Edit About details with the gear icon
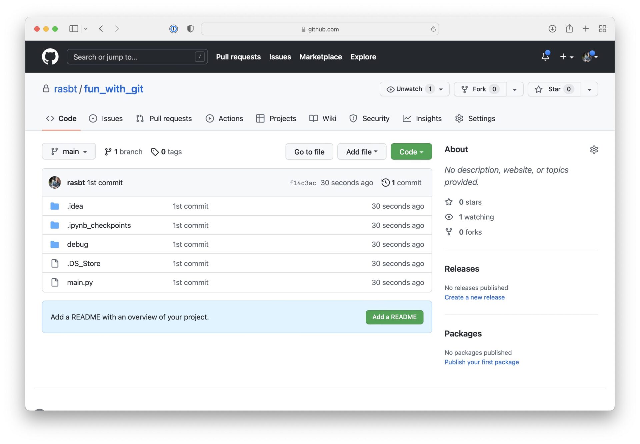Screen dimensions: 640x444 (594, 150)
